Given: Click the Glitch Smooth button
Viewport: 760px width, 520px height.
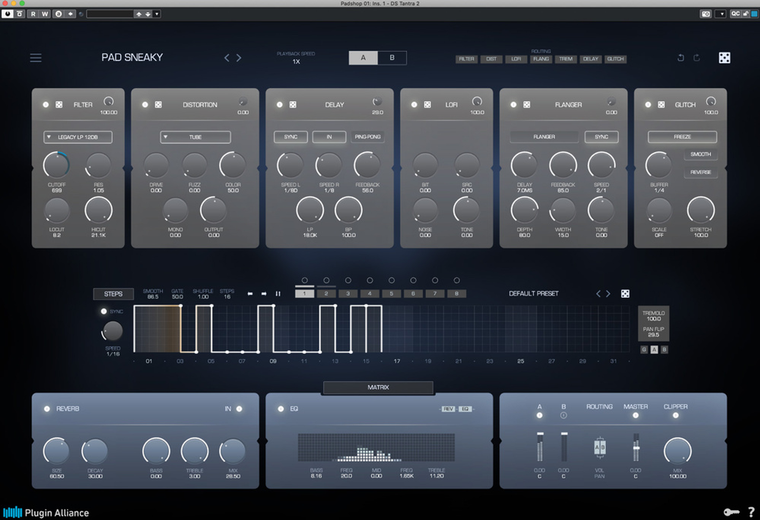Looking at the screenshot, I should 700,154.
